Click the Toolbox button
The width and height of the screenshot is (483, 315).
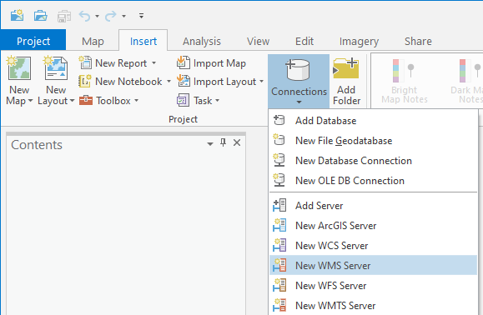click(x=105, y=101)
